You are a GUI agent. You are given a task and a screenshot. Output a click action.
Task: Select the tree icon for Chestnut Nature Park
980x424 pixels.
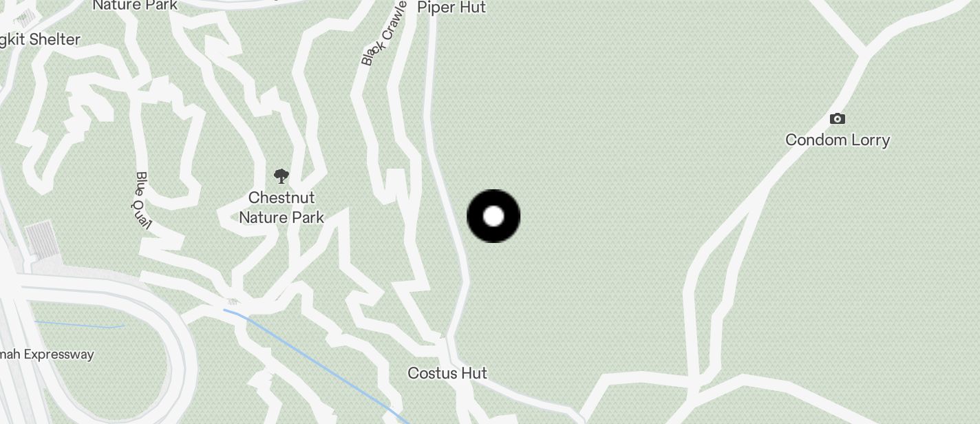pyautogui.click(x=281, y=176)
